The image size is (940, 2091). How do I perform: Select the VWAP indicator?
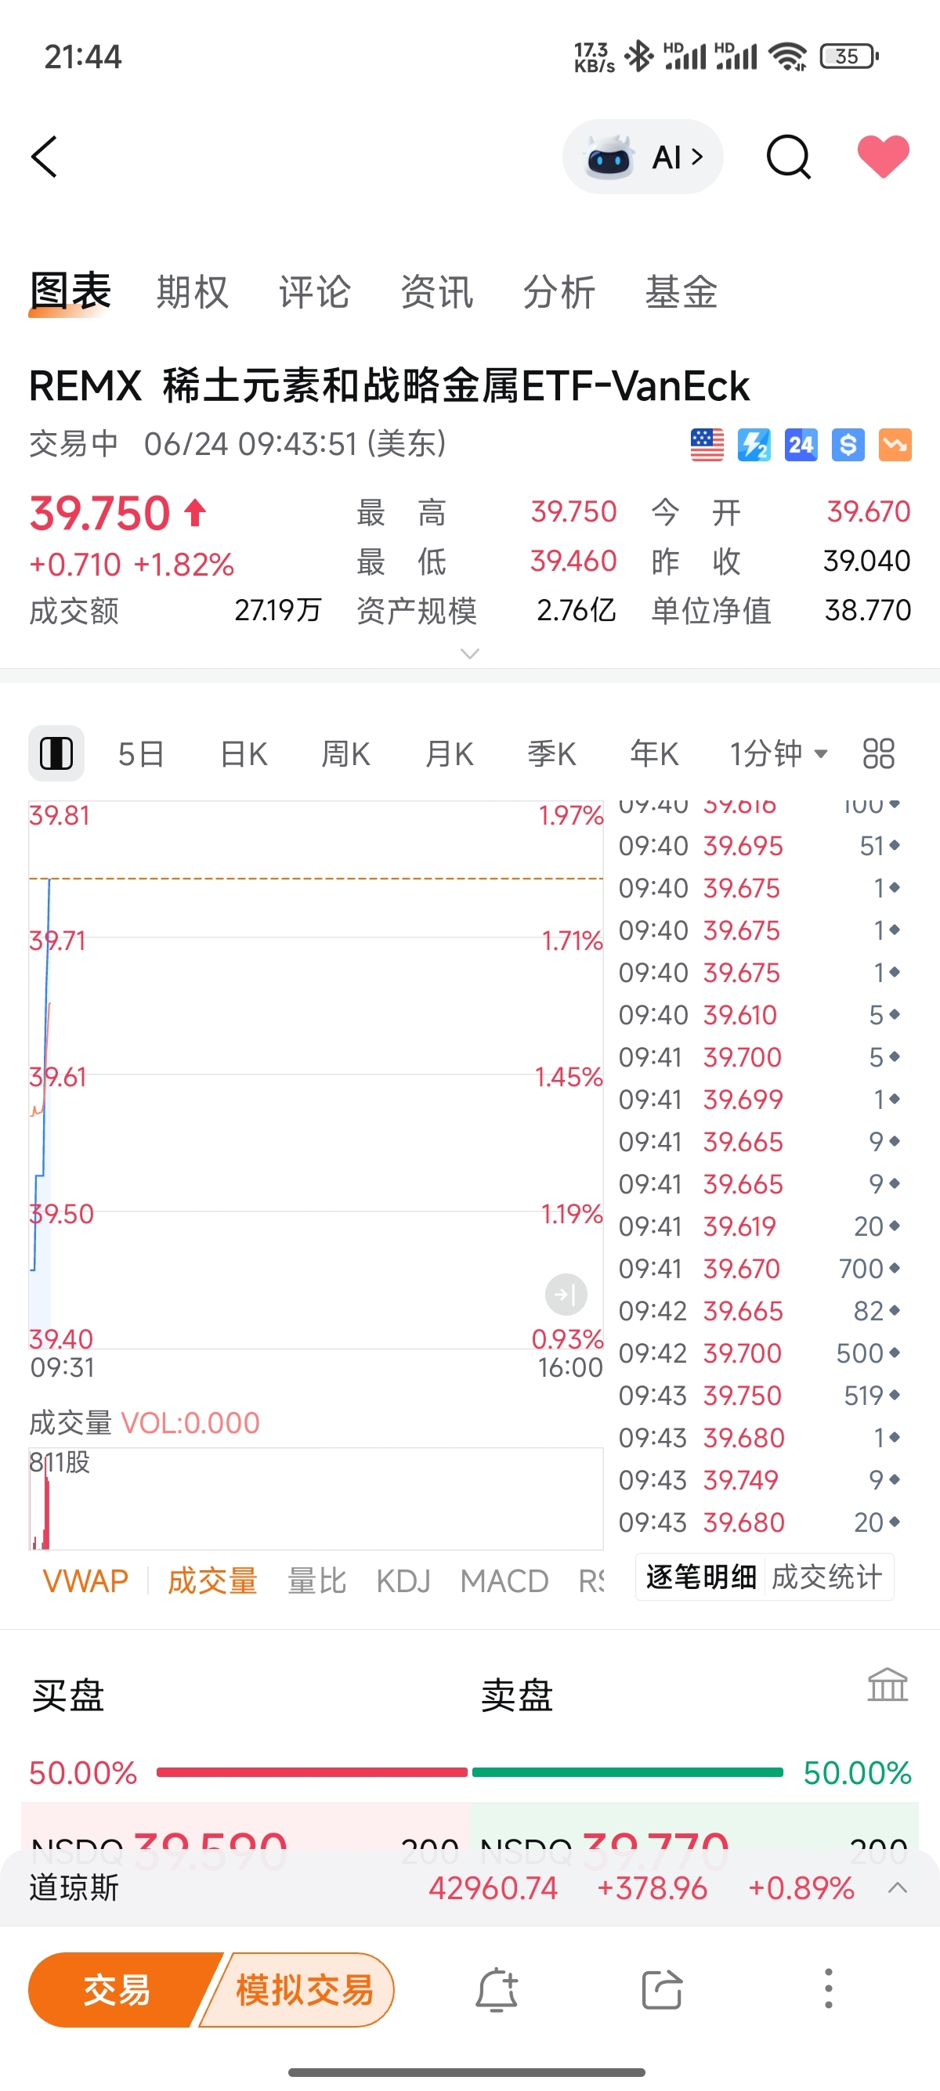coord(85,1580)
